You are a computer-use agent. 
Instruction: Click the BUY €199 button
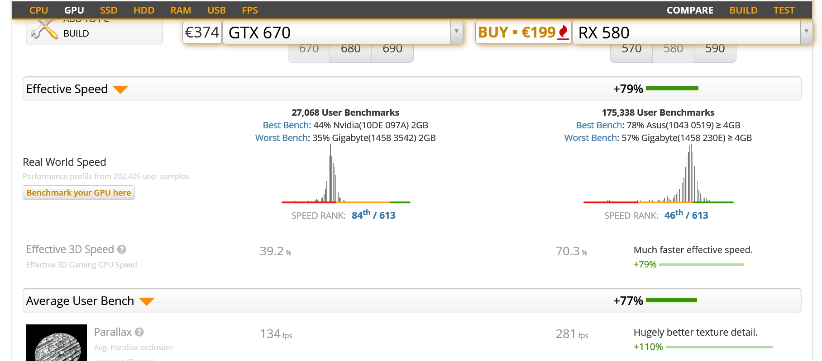(523, 33)
